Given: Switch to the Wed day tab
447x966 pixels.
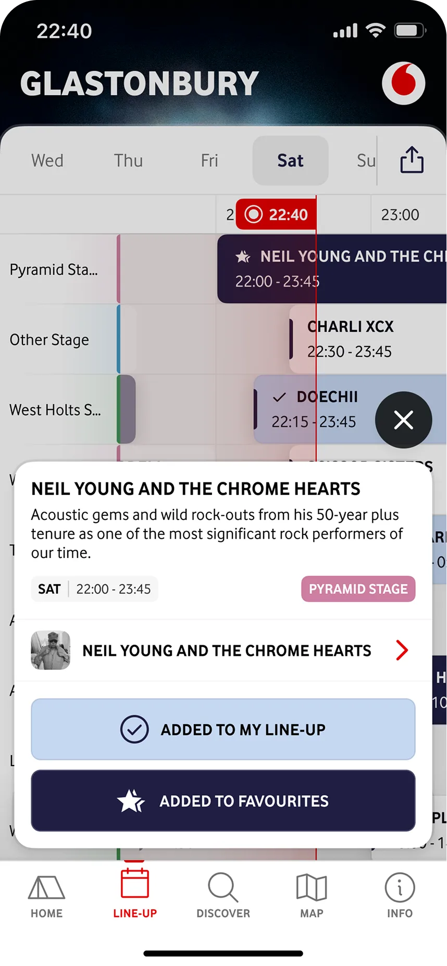Looking at the screenshot, I should [47, 160].
